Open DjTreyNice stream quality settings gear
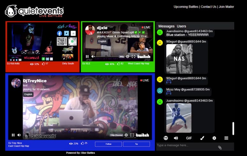 [126, 135]
